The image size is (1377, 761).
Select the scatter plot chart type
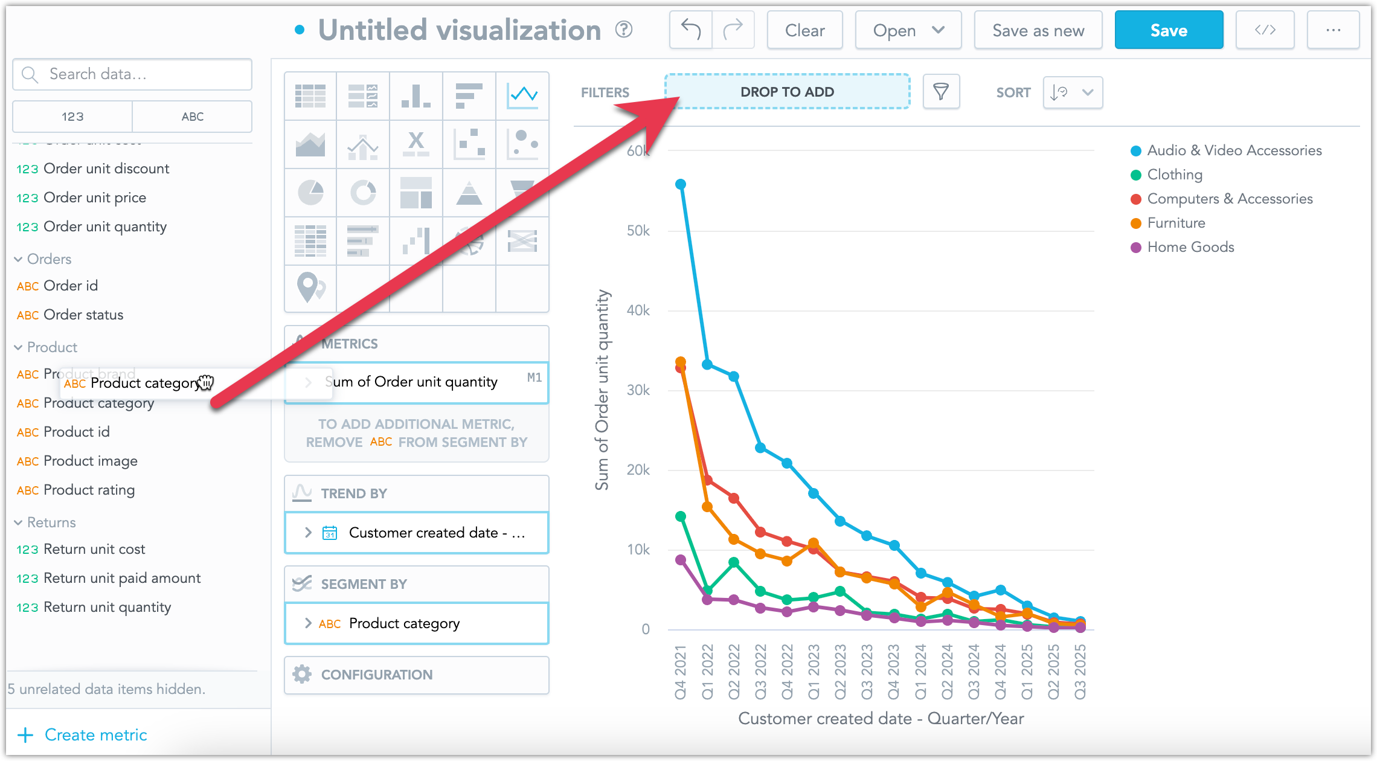[x=469, y=144]
